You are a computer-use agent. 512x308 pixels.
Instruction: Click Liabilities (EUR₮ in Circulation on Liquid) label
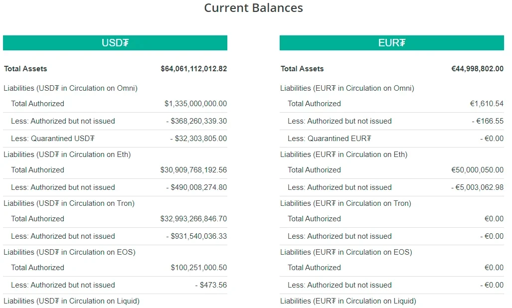point(348,301)
